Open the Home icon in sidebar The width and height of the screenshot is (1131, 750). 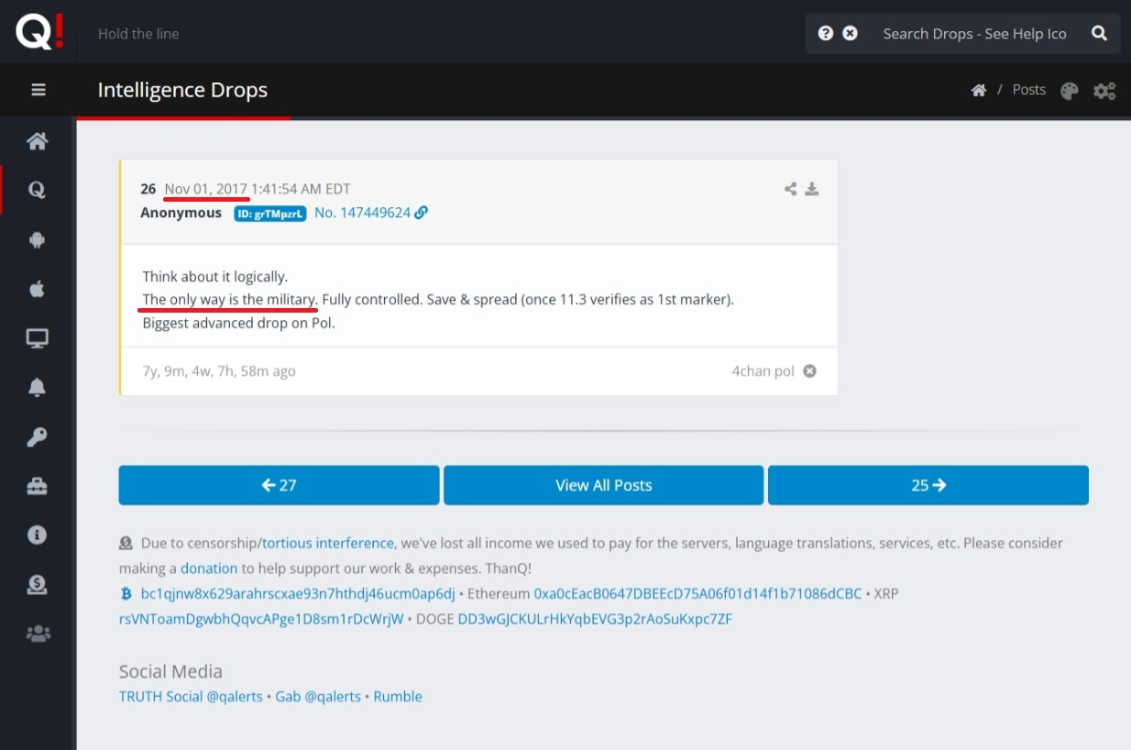(38, 141)
